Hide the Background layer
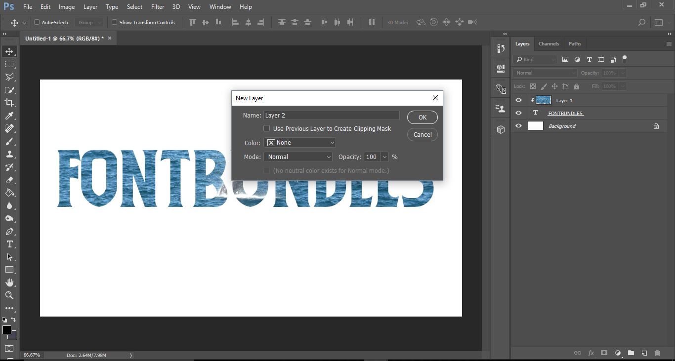The width and height of the screenshot is (675, 361). 518,126
